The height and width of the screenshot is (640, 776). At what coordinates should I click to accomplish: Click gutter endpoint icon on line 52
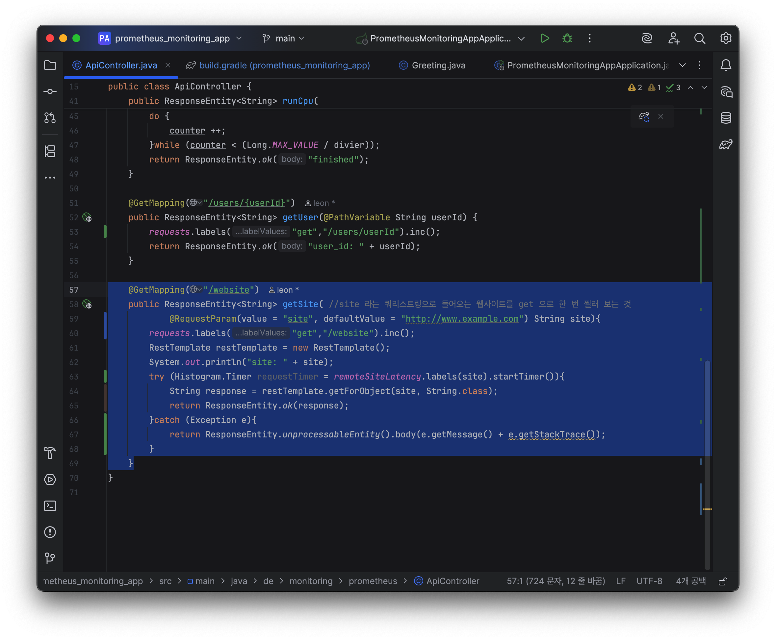tap(87, 217)
